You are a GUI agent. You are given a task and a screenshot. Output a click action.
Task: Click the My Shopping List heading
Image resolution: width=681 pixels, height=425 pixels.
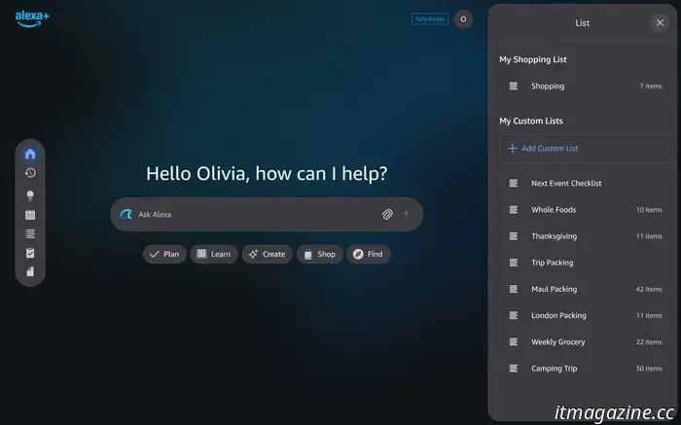[533, 59]
